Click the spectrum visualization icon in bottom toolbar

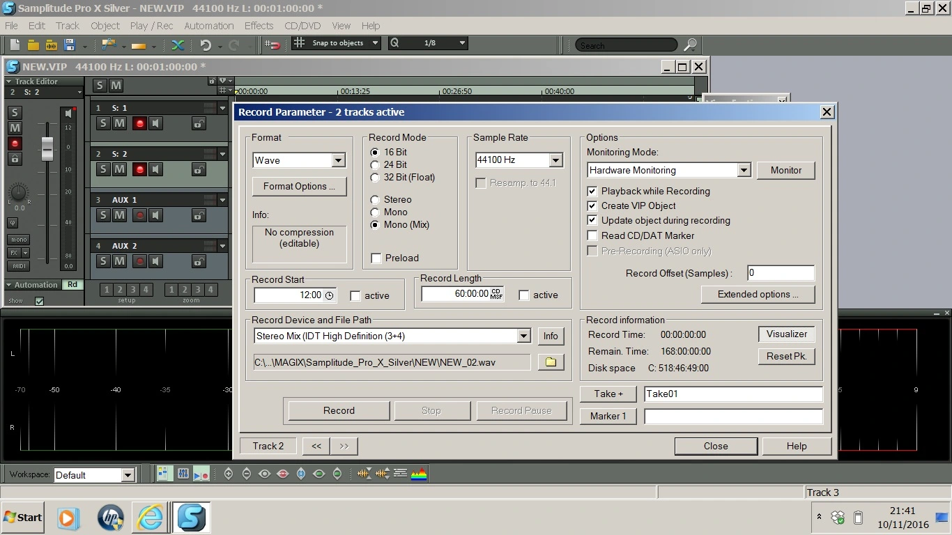418,474
